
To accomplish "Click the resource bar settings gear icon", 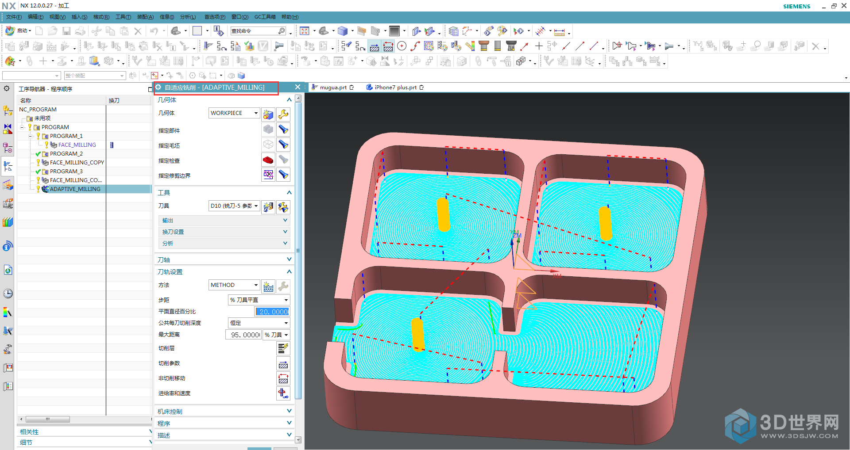I will tap(7, 88).
